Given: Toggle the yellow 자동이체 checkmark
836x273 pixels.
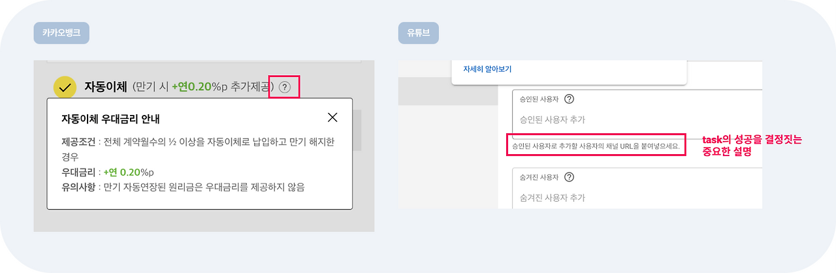Looking at the screenshot, I should pos(64,87).
